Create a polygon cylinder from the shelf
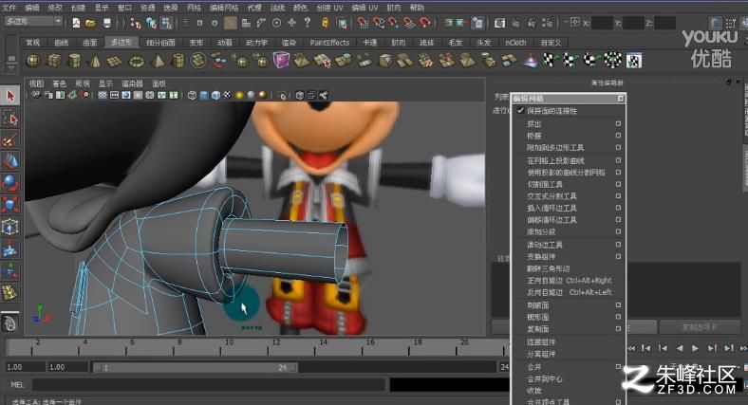 74,61
